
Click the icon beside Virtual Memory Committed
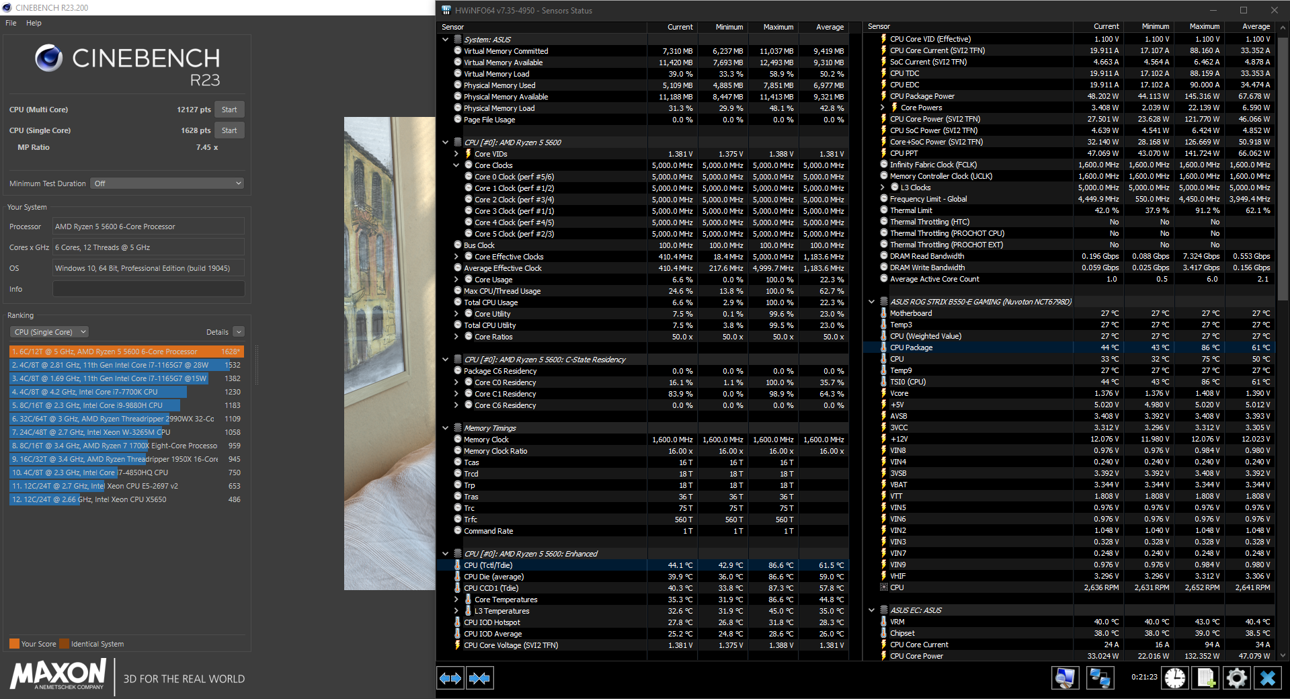pos(457,51)
